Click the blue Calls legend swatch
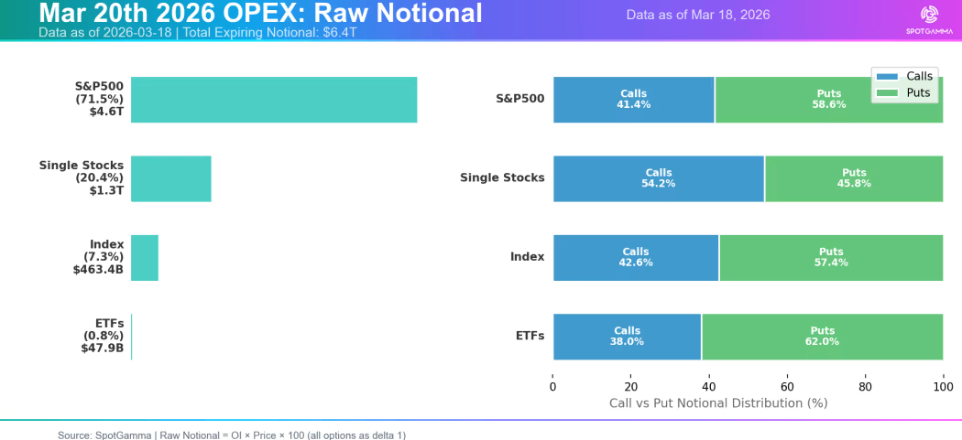 click(x=887, y=77)
